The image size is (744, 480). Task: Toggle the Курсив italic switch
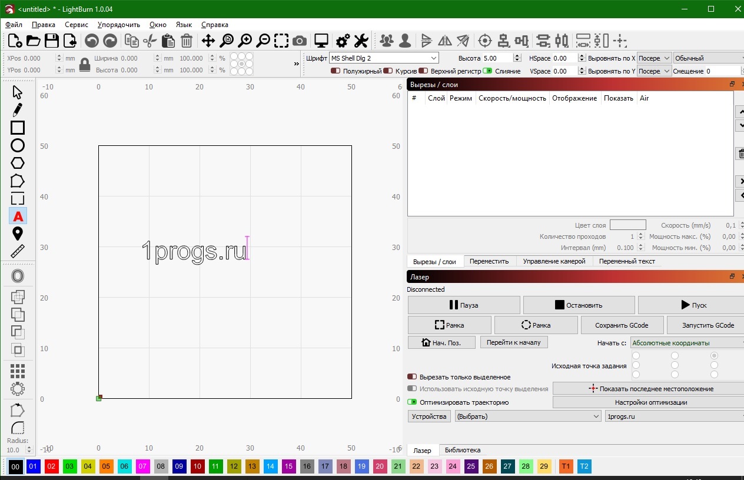pyautogui.click(x=388, y=71)
